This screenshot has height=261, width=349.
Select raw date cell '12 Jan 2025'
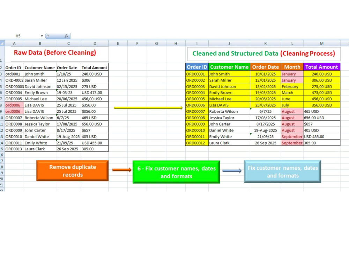pos(68,80)
